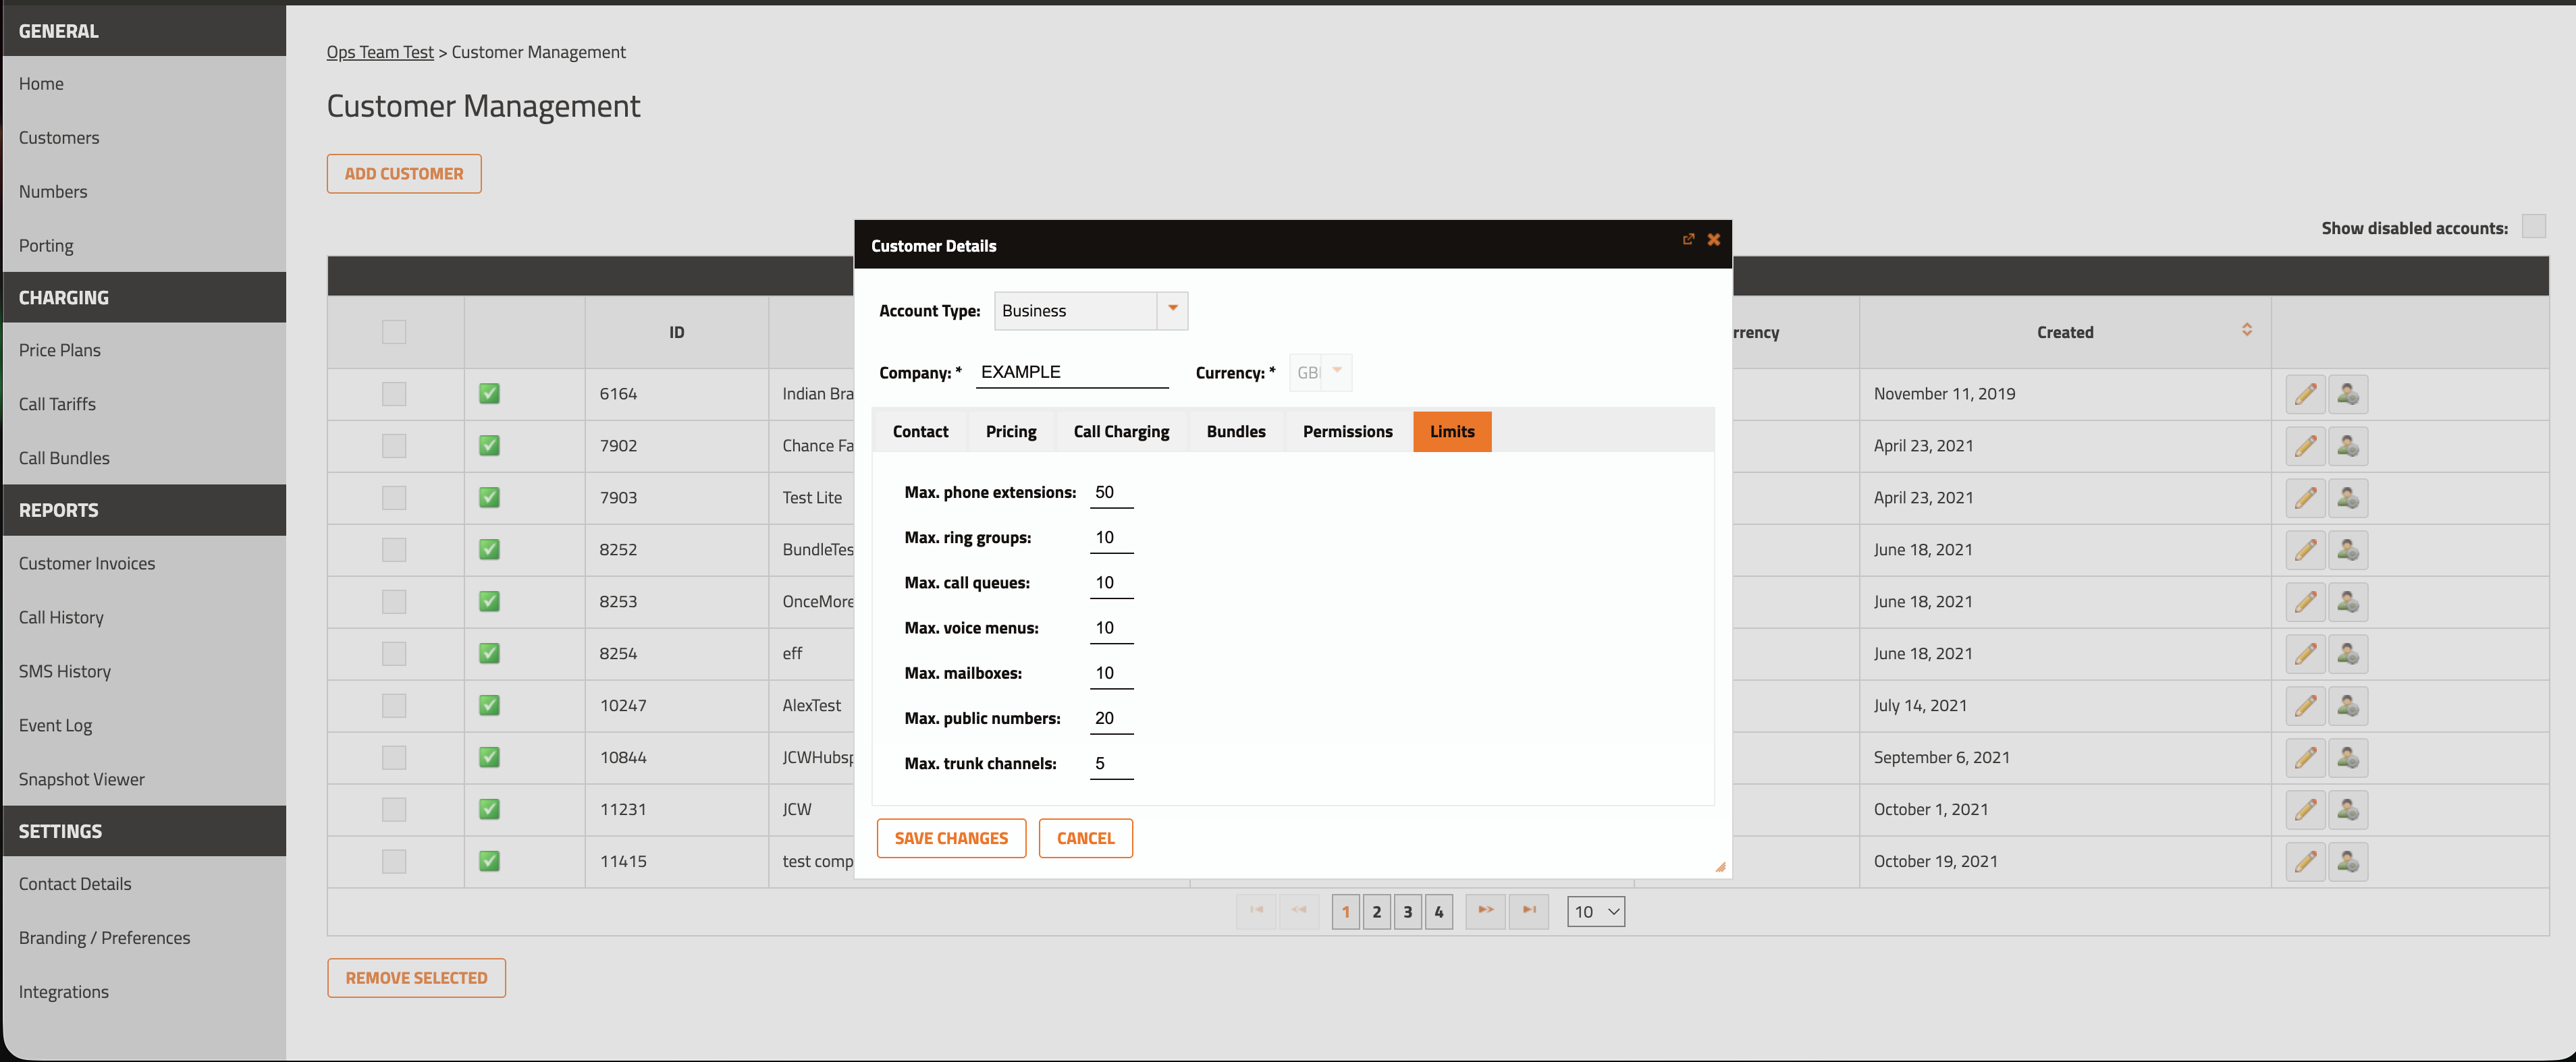Edit customer 8252 with pencil icon
2576x1062 pixels.
(2305, 549)
